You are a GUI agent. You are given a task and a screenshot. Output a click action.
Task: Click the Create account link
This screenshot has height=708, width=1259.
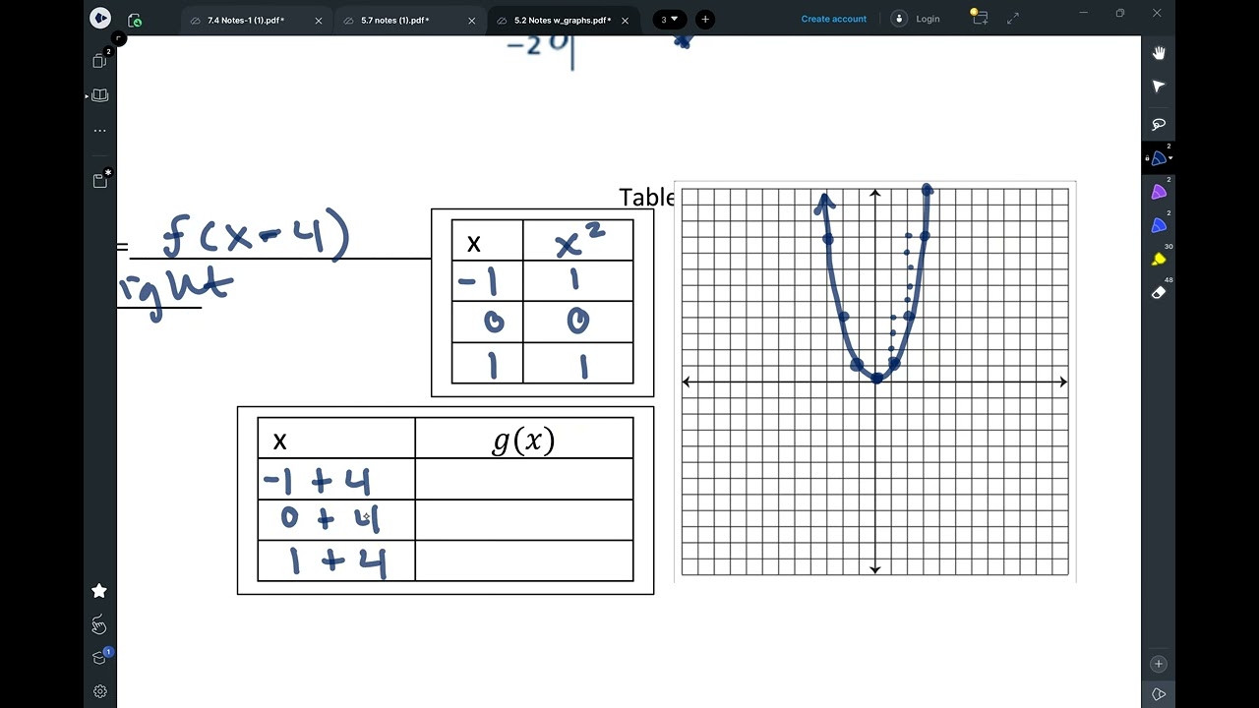(x=834, y=19)
